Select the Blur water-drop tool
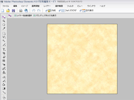The image size is (134, 100). click(4, 97)
